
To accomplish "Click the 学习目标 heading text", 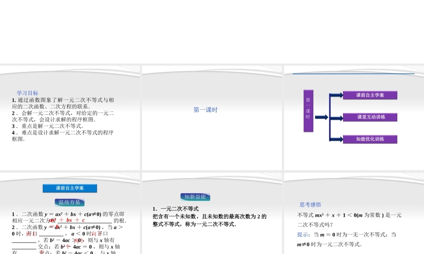I will click(x=28, y=93).
